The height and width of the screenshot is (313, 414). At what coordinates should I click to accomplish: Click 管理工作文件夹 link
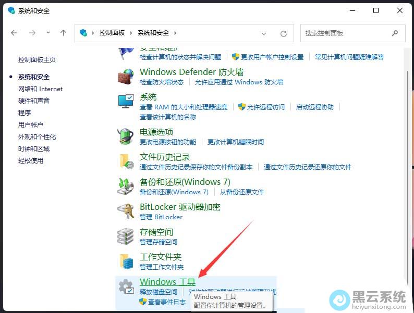162,267
